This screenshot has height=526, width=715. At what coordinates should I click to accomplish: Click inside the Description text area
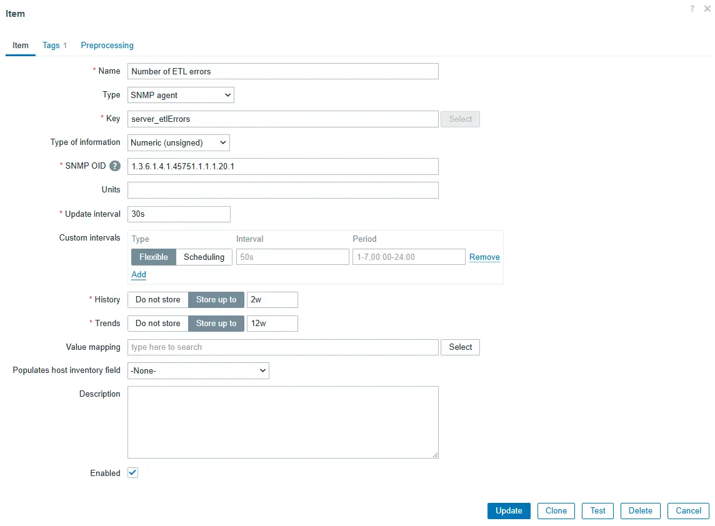tap(282, 422)
